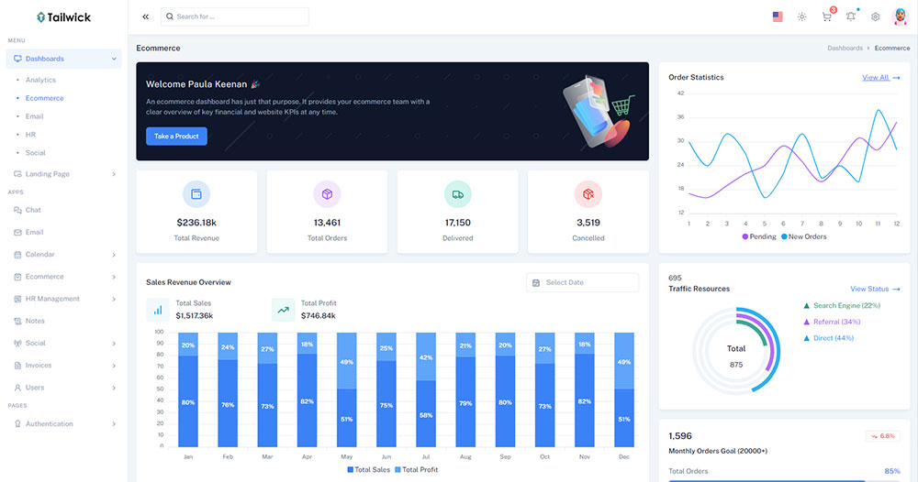Click the Total Orders progress bar

click(767, 479)
